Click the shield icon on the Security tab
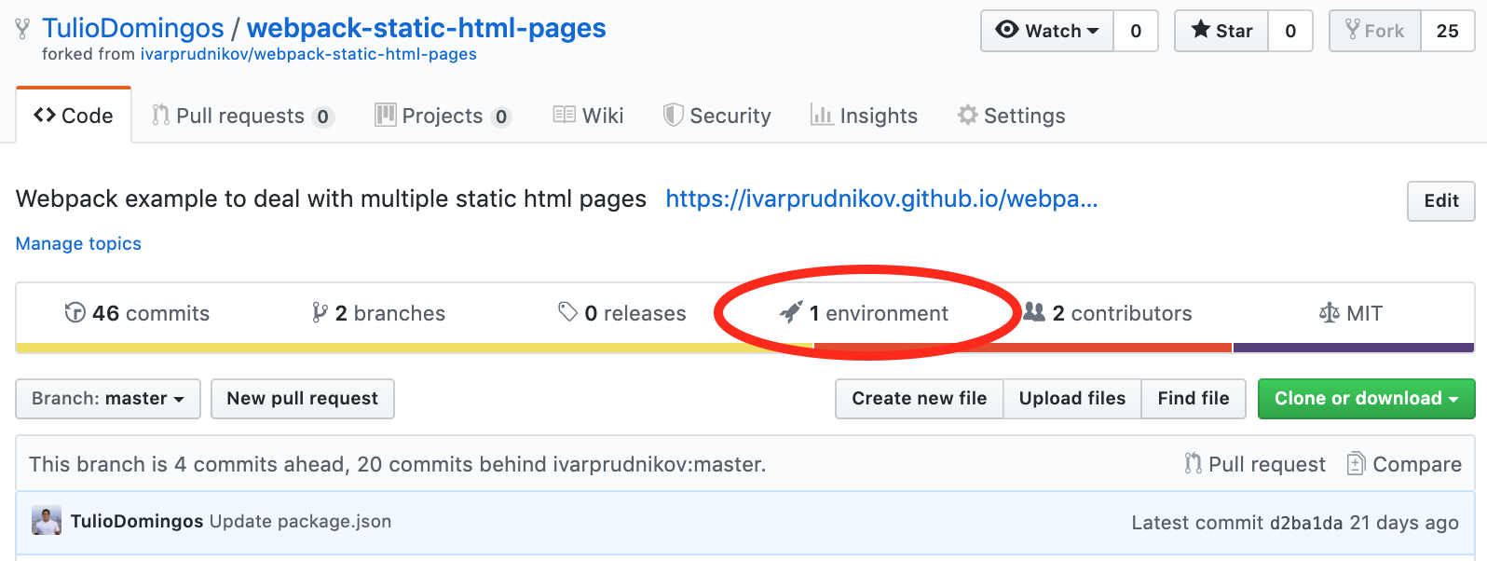This screenshot has width=1487, height=561. (x=673, y=115)
